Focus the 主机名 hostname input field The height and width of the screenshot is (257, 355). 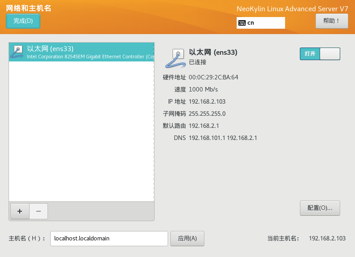click(109, 239)
